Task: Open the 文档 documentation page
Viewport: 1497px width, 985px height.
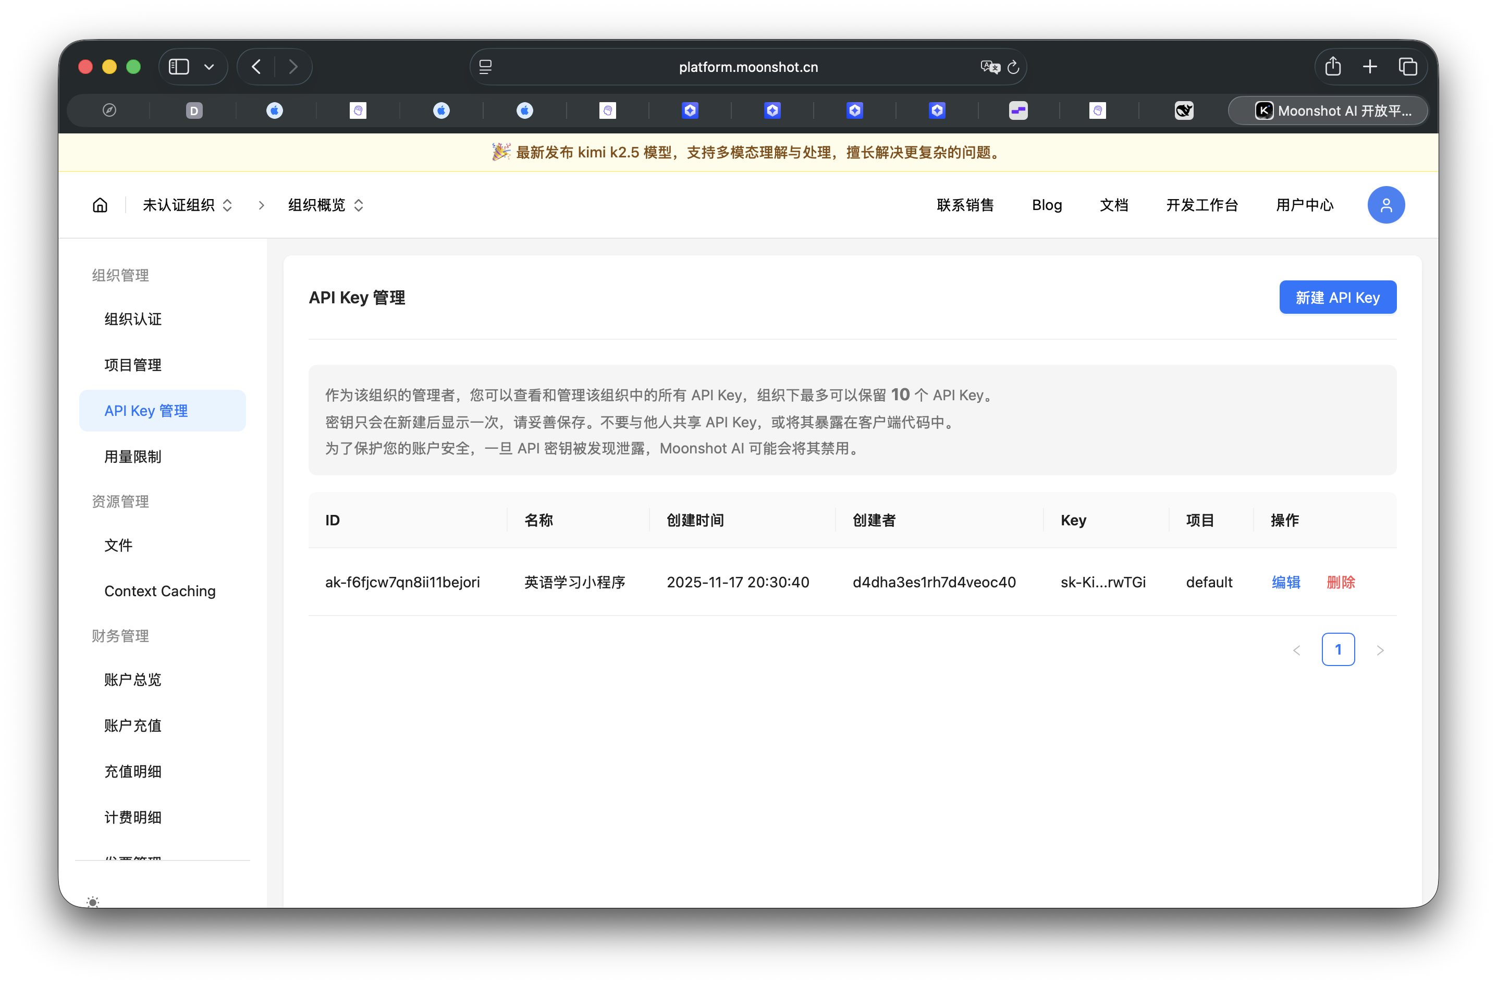Action: coord(1114,204)
